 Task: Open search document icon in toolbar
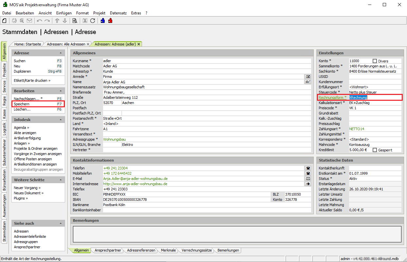(75, 21)
